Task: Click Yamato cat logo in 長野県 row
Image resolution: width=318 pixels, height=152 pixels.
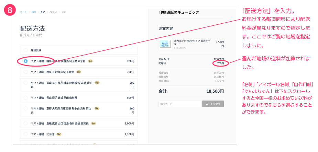Action: 79,72
